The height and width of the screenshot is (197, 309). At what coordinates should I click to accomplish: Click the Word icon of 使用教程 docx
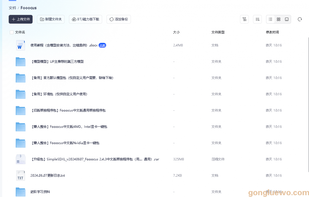point(21,45)
